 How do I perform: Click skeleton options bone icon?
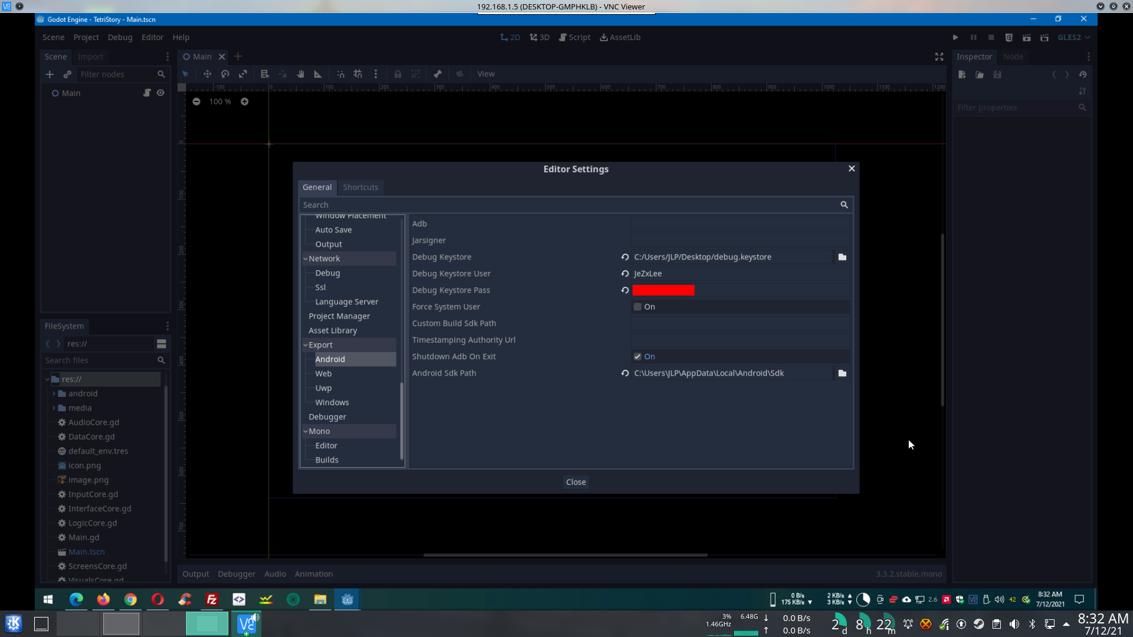[437, 74]
